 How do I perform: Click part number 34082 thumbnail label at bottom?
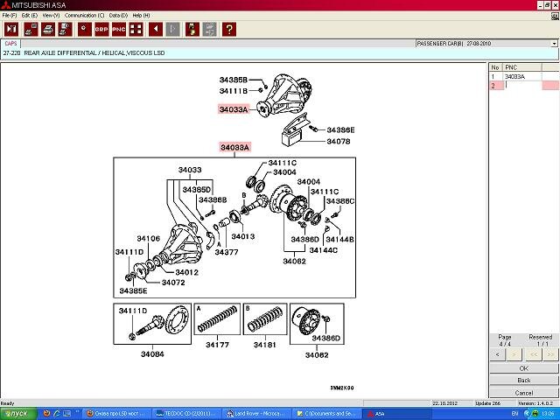(316, 354)
